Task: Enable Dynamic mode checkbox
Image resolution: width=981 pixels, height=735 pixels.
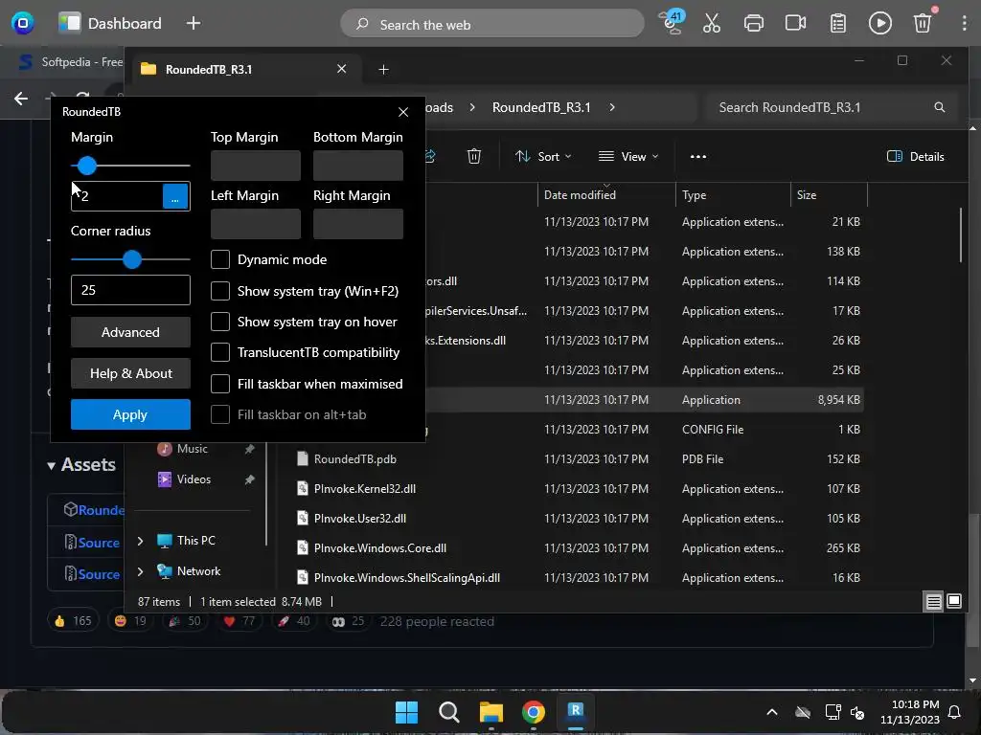Action: click(x=220, y=259)
